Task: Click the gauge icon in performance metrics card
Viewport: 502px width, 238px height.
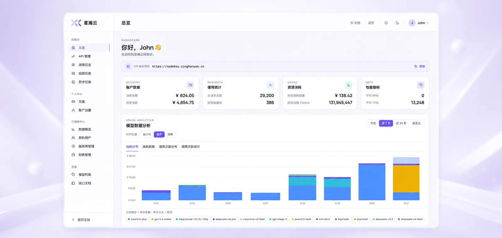Action: tap(421, 85)
